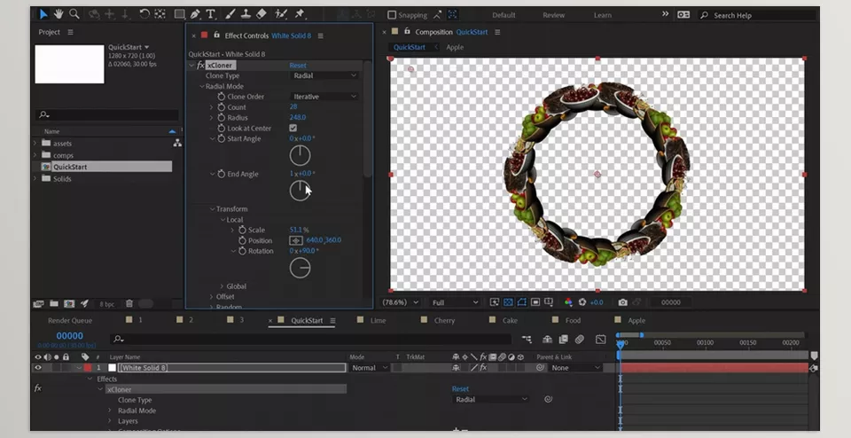Image resolution: width=851 pixels, height=438 pixels.
Task: Toggle the Effect Controls panel lock
Action: (216, 35)
